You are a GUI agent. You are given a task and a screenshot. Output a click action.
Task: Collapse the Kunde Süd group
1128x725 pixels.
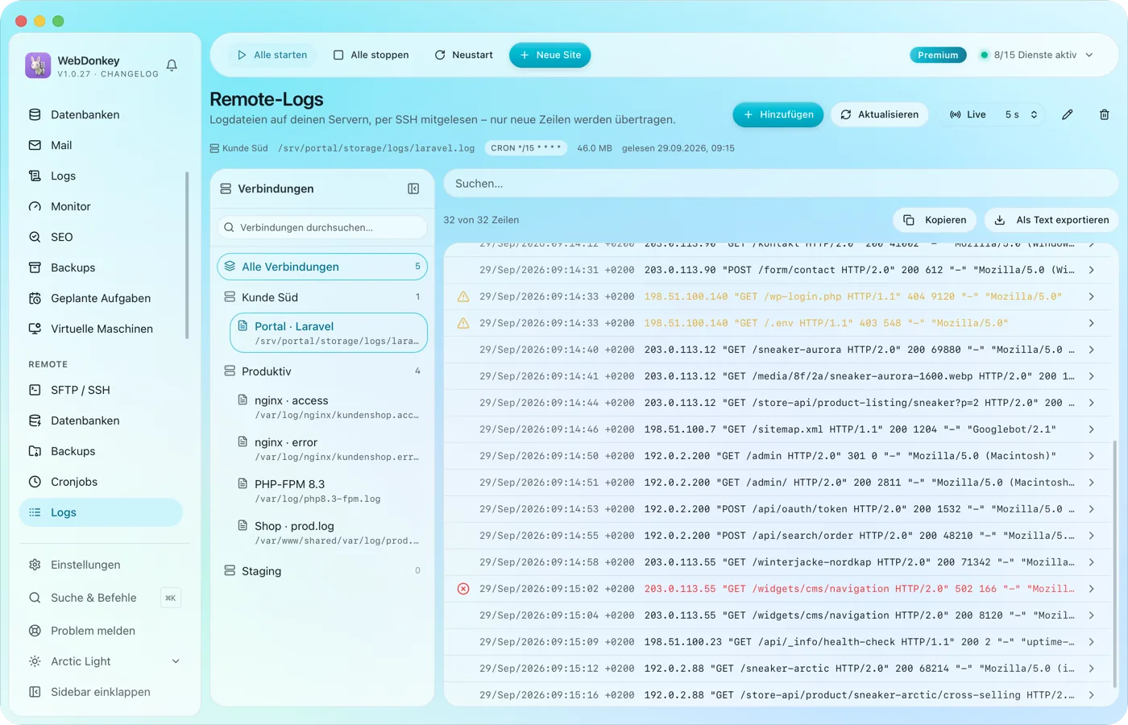[x=322, y=297]
